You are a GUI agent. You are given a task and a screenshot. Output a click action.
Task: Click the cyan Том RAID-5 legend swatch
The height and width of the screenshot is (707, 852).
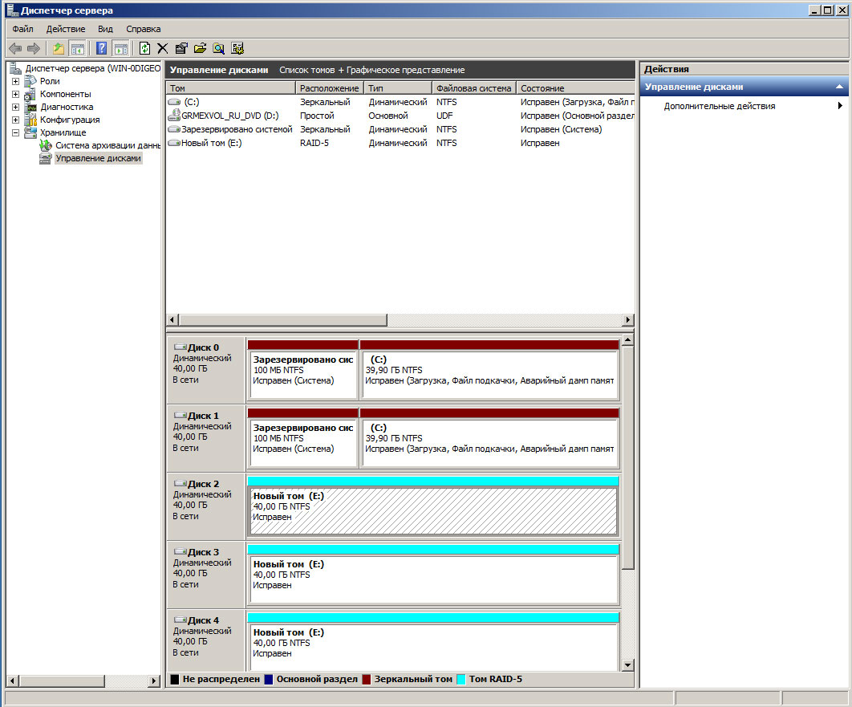coord(460,679)
